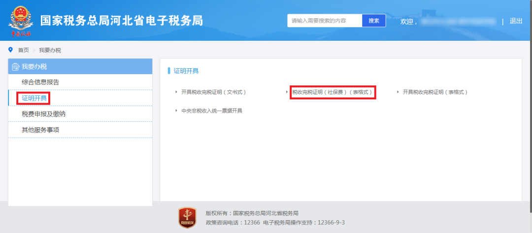Click the 欢迎 greeting text
The height and width of the screenshot is (233, 532).
(408, 21)
